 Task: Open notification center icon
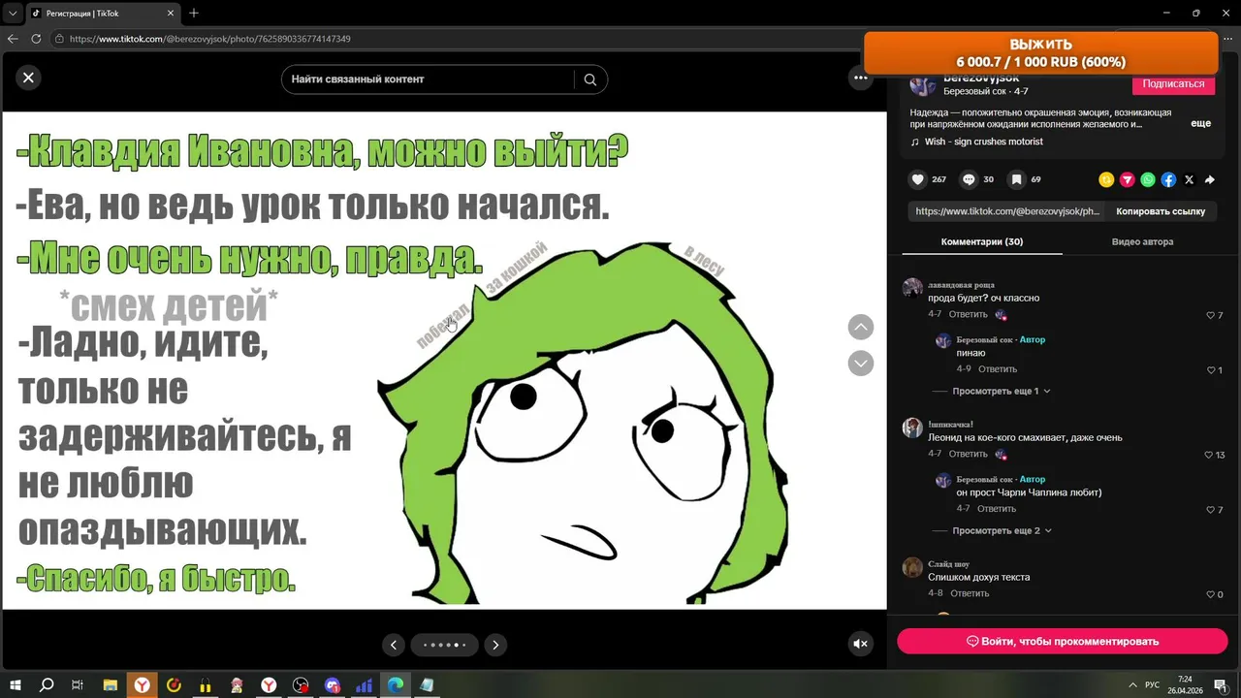1222,685
